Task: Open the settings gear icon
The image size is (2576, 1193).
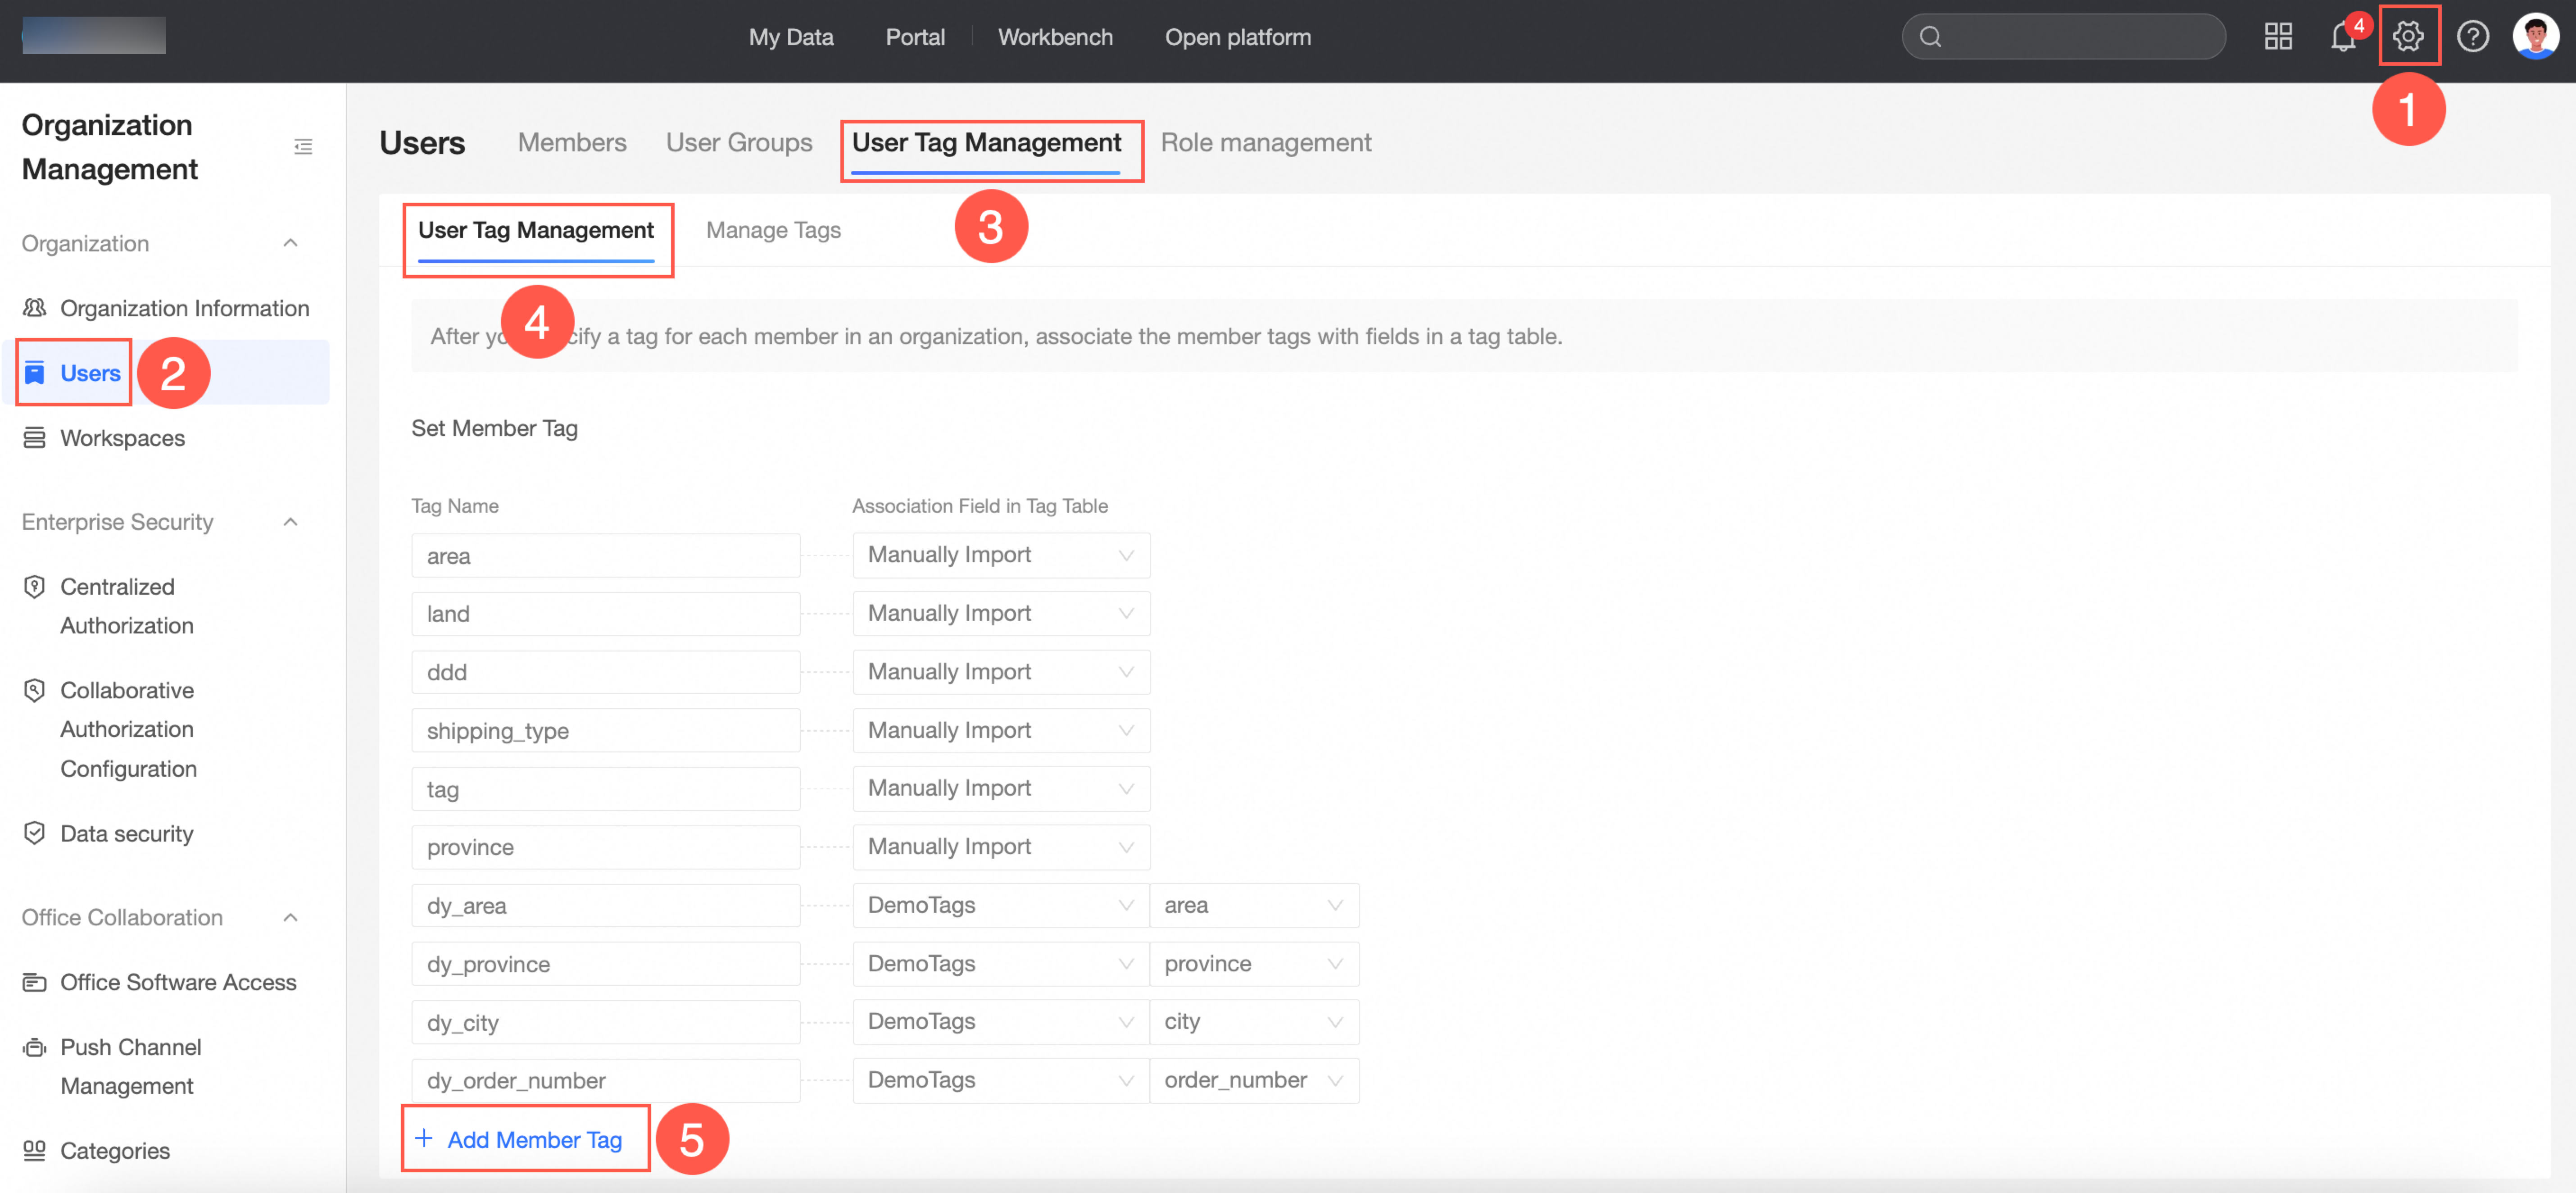Action: [x=2407, y=37]
